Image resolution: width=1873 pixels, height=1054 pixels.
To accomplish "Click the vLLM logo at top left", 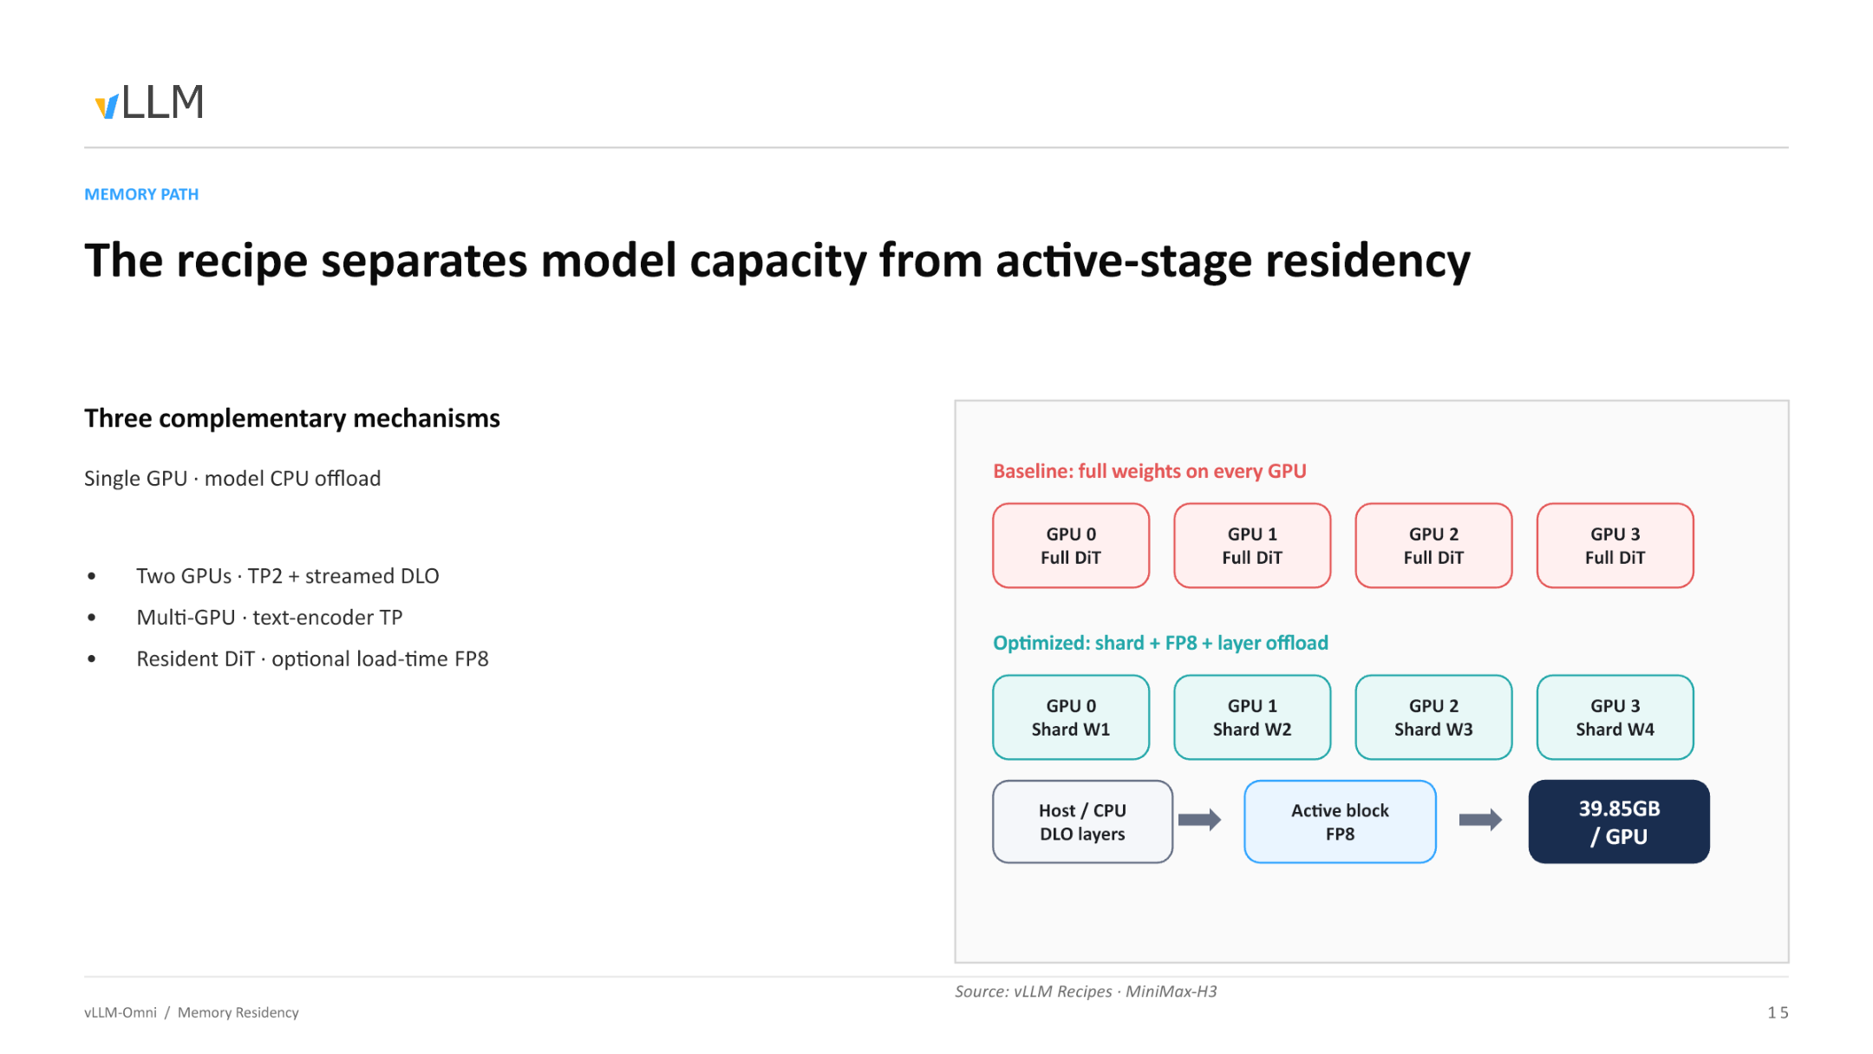I will pyautogui.click(x=149, y=102).
